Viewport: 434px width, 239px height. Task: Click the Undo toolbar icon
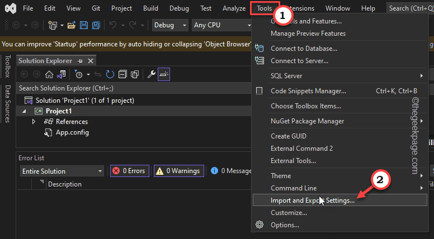[x=112, y=25]
